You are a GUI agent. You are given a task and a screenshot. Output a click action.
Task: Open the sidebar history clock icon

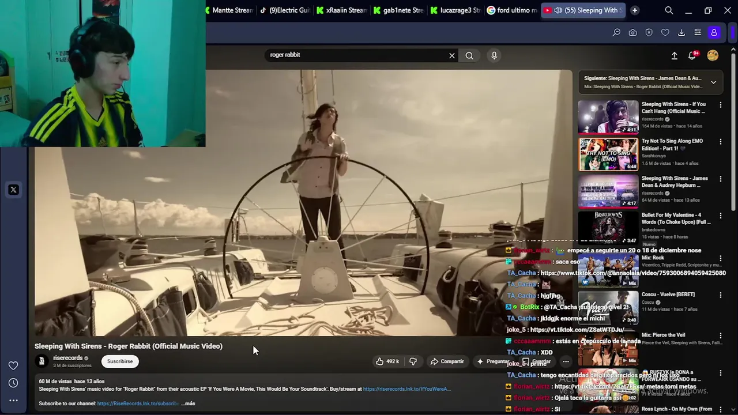point(13,383)
